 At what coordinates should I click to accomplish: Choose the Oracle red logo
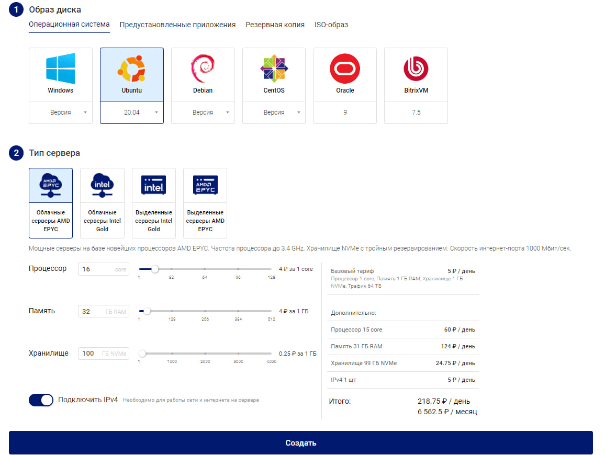coord(345,69)
